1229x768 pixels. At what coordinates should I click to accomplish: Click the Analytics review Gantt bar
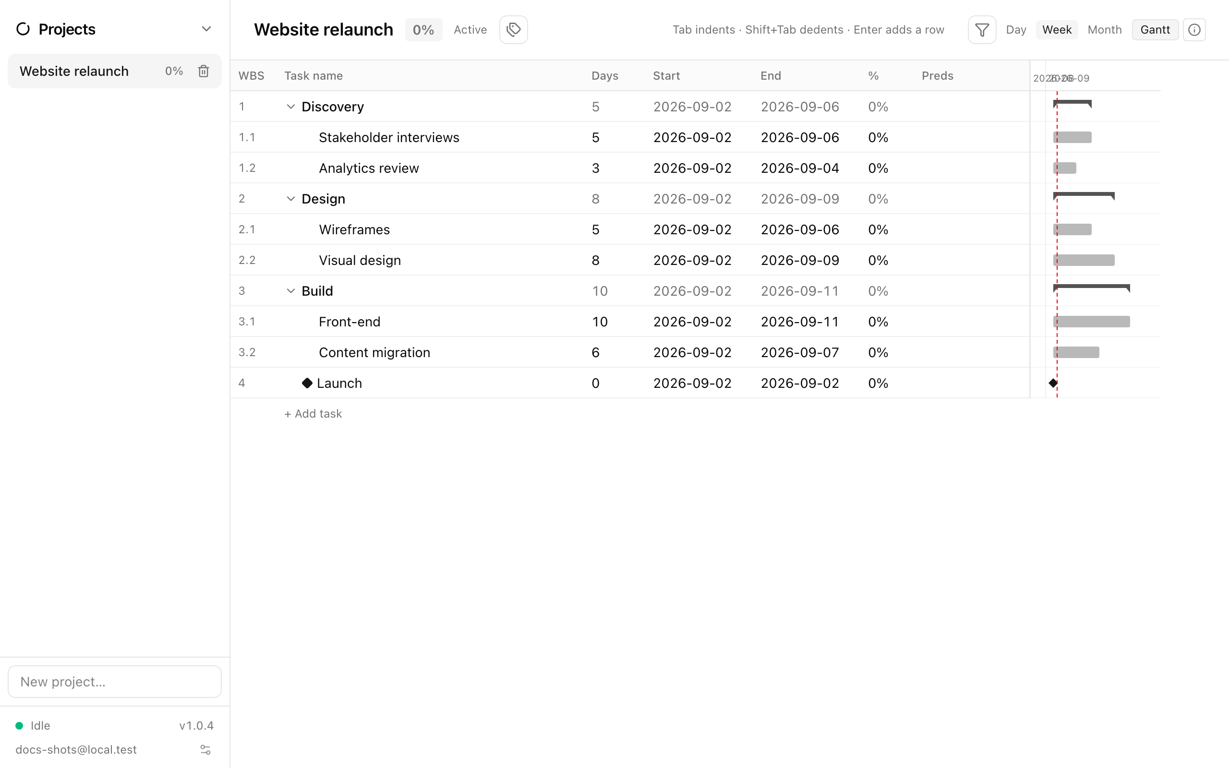pyautogui.click(x=1064, y=168)
